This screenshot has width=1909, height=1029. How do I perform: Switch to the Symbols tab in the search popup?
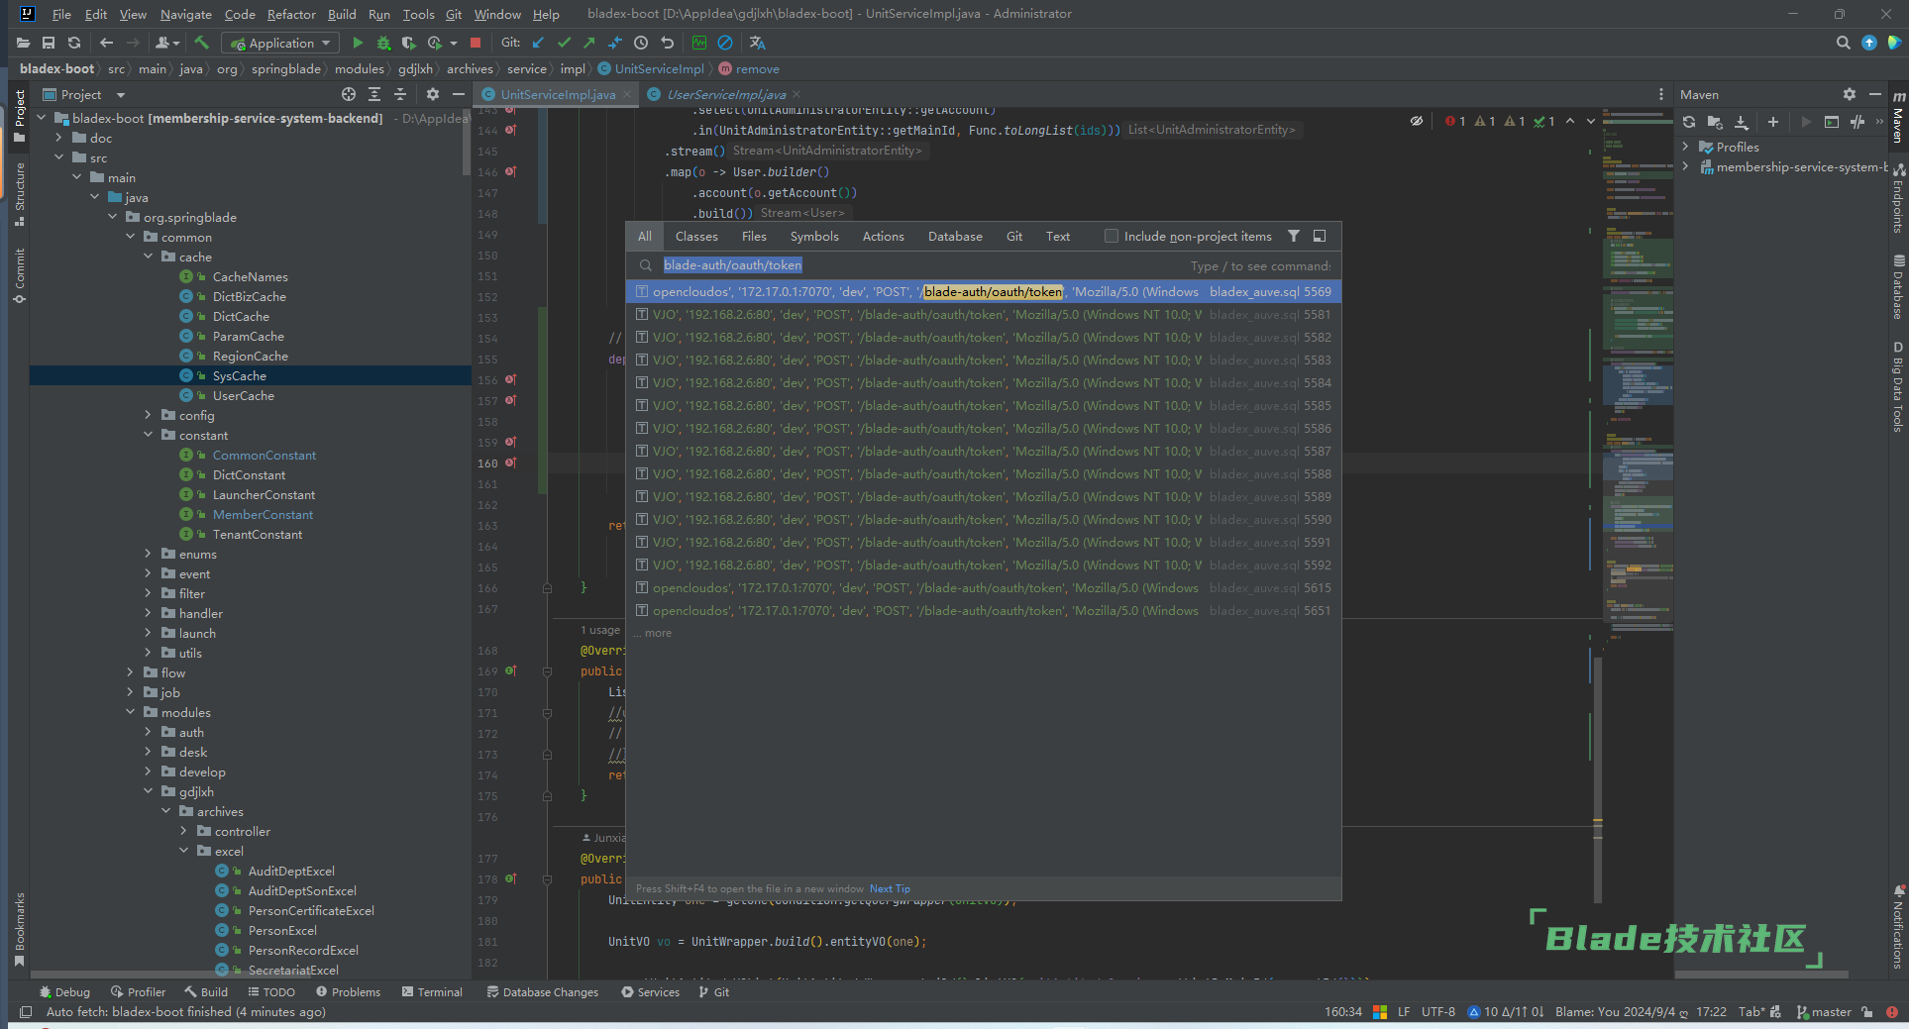point(814,236)
